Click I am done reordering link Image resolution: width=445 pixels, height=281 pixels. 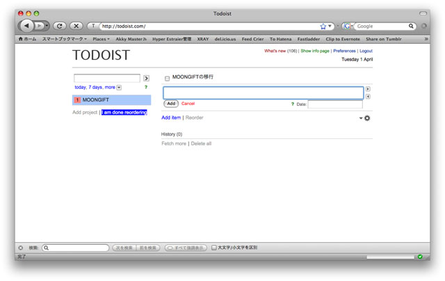coord(124,112)
